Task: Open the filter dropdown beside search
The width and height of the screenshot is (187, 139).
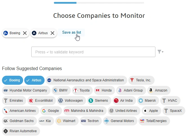Action: [160, 52]
